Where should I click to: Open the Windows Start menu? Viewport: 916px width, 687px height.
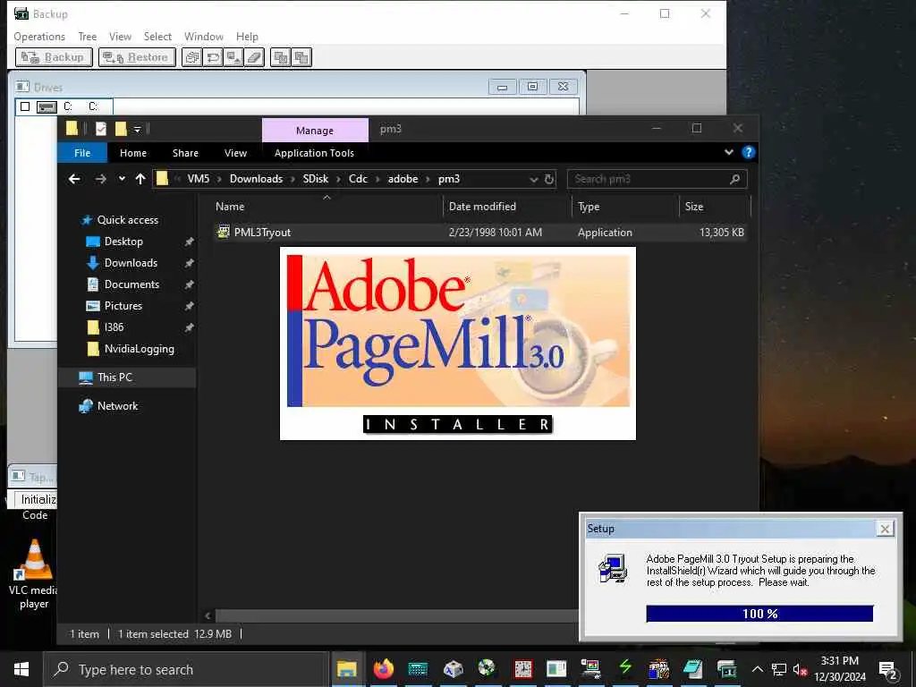point(21,669)
